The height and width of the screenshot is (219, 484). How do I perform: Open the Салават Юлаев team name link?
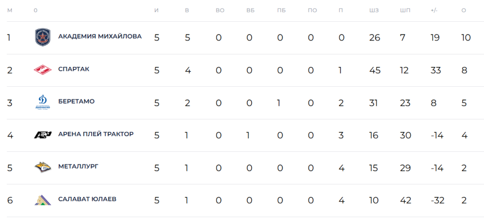87,199
